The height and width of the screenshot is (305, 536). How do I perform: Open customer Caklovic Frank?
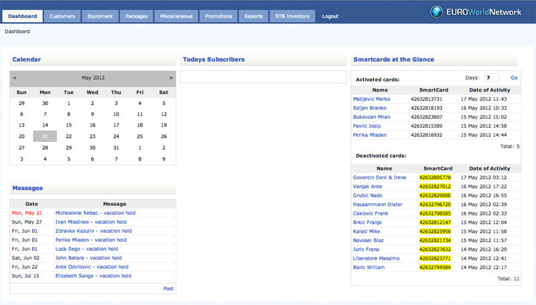pyautogui.click(x=371, y=213)
